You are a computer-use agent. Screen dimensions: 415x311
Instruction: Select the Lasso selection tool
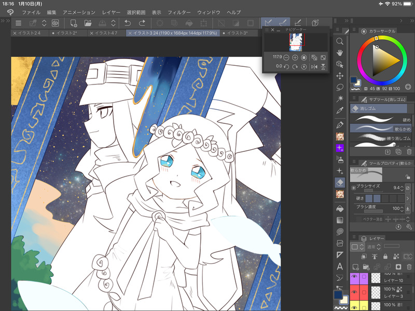pos(340,87)
